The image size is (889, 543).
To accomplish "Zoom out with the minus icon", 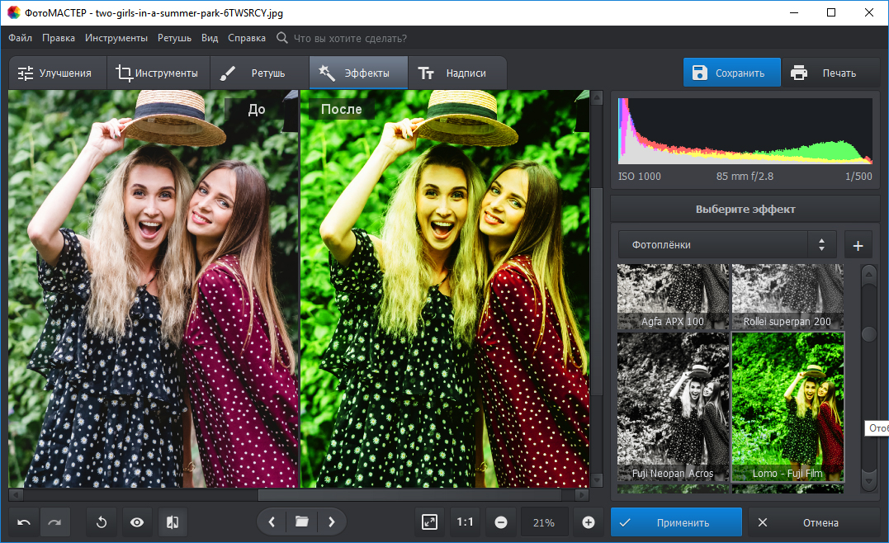I will click(x=500, y=522).
